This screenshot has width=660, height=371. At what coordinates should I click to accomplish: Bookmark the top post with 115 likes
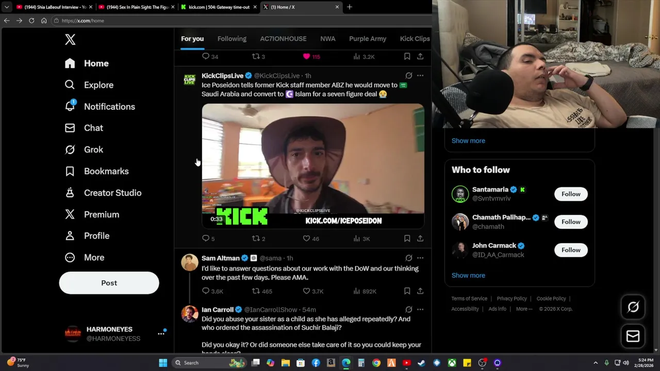click(x=407, y=57)
